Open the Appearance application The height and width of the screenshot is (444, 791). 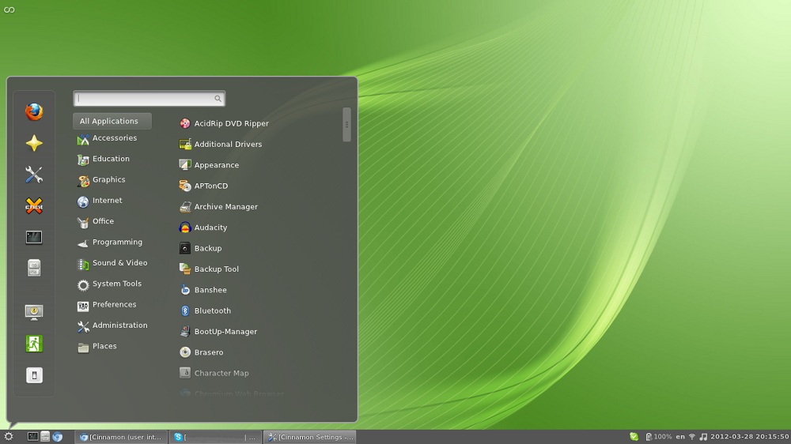210,165
